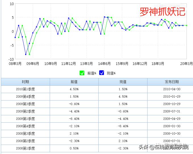Click the lowest blue data point on chart
The width and height of the screenshot is (193, 154).
pos(26,54)
